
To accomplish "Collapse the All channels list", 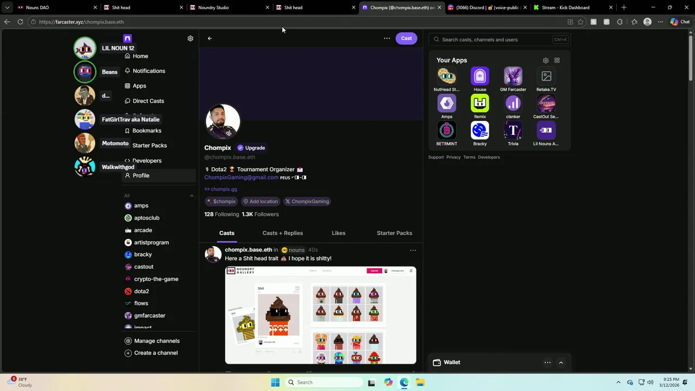I will pos(191,195).
